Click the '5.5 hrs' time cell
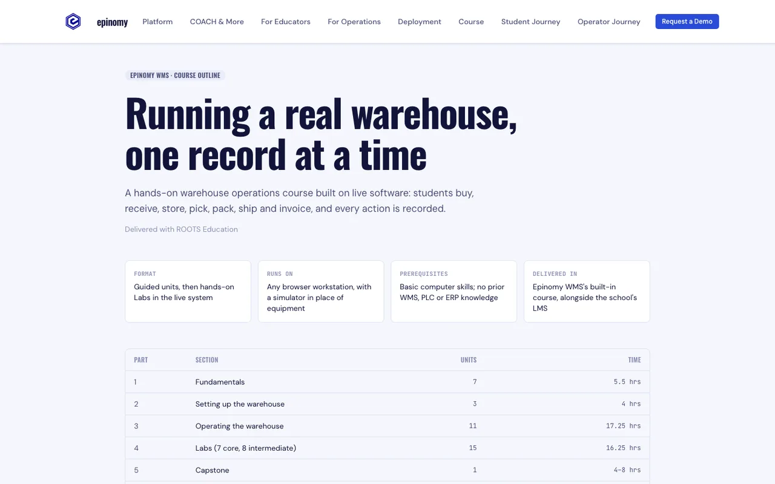The height and width of the screenshot is (484, 775). (x=627, y=382)
